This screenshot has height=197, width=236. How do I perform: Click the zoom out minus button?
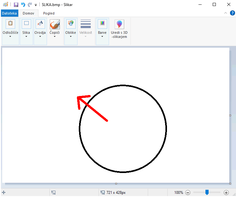pyautogui.click(x=188, y=192)
